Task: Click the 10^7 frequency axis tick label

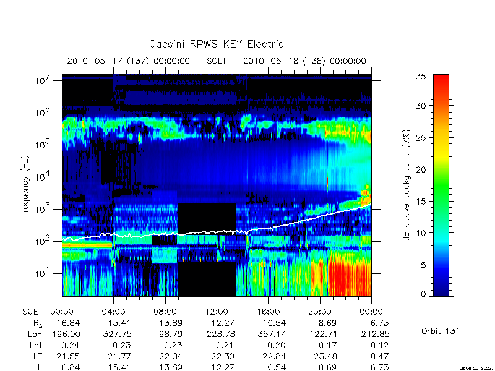Action: pos(43,80)
